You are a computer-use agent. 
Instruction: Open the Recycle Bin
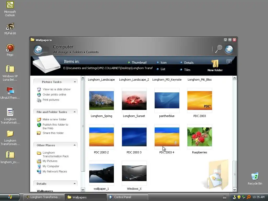[255, 178]
